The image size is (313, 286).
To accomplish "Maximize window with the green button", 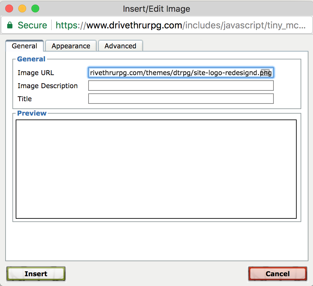I will [35, 9].
